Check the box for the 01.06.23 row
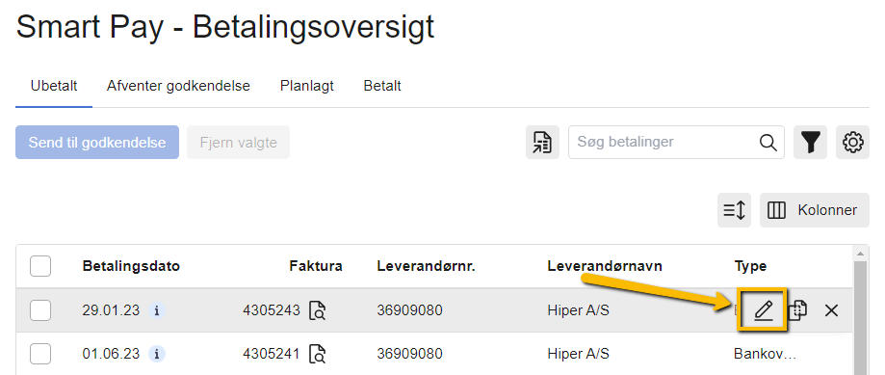The height and width of the screenshot is (375, 885). pos(40,354)
